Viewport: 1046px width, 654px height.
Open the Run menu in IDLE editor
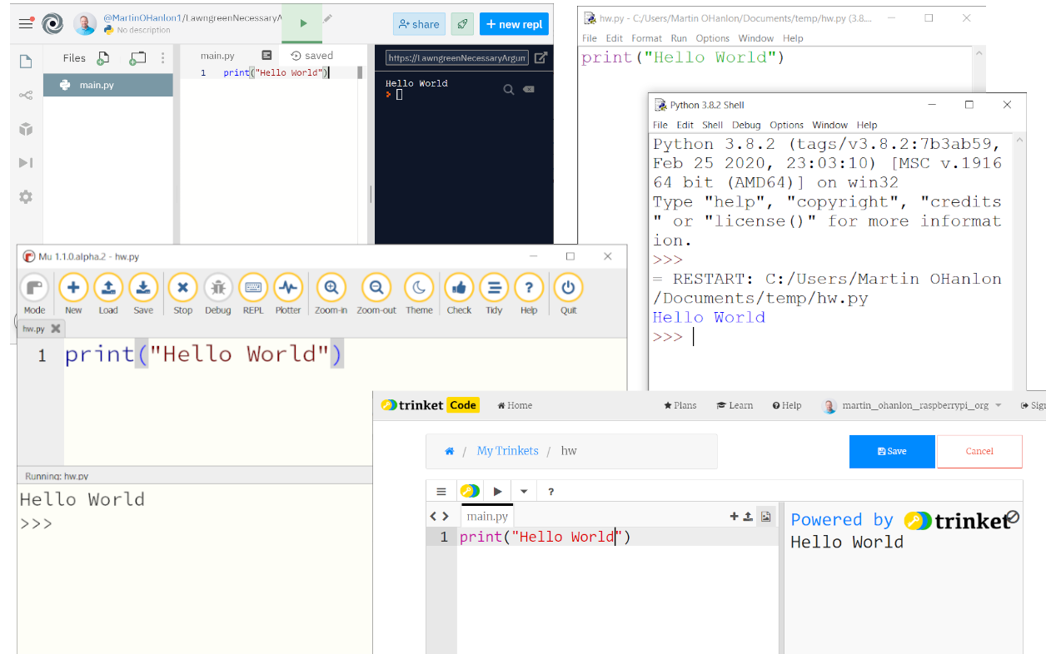(679, 38)
